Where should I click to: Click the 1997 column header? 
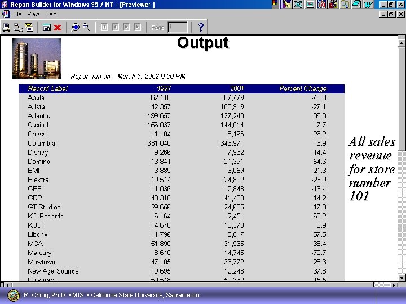(x=164, y=88)
